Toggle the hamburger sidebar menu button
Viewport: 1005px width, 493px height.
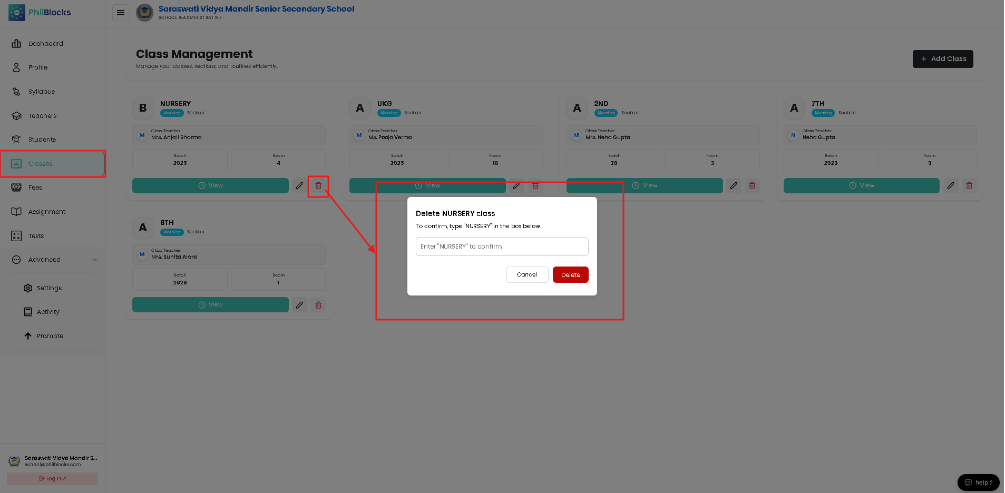point(121,13)
